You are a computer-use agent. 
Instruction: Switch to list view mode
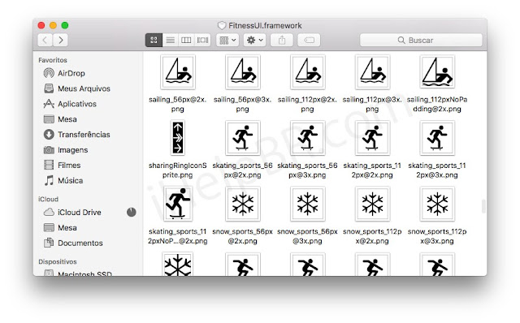click(170, 40)
